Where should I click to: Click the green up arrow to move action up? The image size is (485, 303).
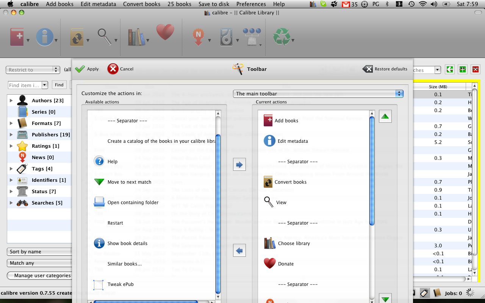click(x=385, y=116)
